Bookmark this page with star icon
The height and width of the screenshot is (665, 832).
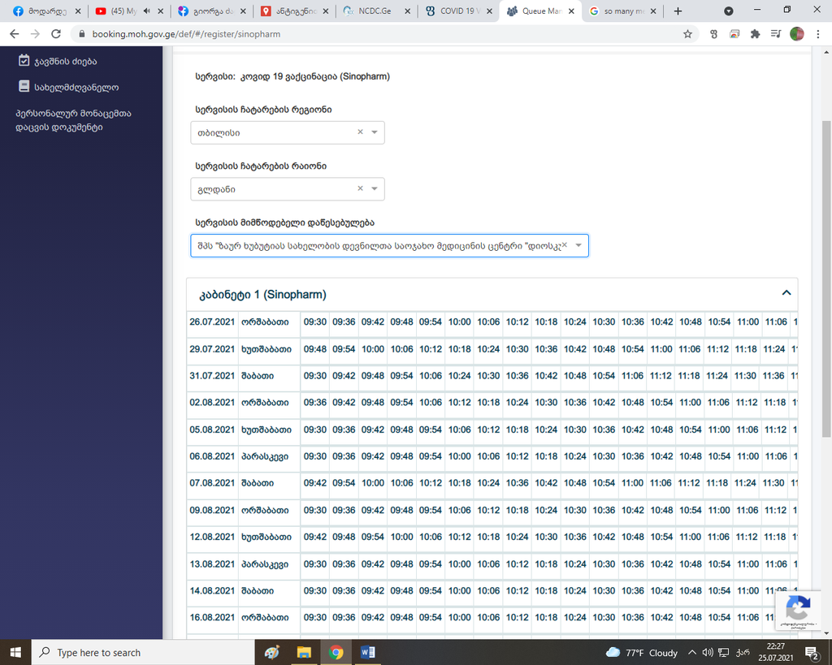coord(687,34)
